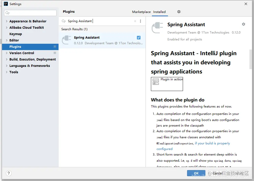254x181 pixels.
Task: Clear the plugin search text
Action: (135, 21)
